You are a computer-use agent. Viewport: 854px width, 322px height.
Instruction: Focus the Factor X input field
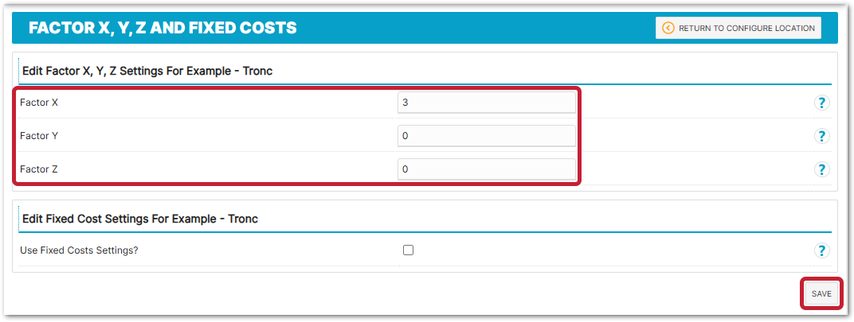pos(486,103)
